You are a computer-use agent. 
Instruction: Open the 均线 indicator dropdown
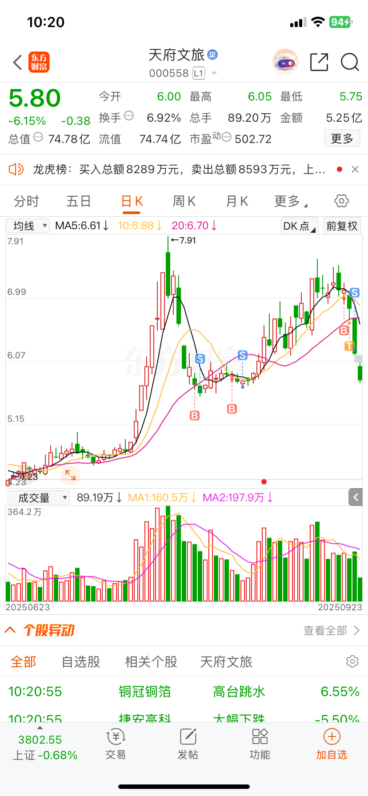point(27,226)
